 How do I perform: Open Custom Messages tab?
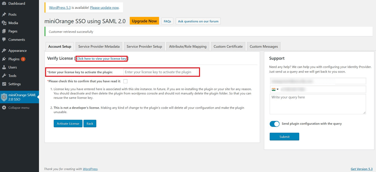pyautogui.click(x=264, y=46)
